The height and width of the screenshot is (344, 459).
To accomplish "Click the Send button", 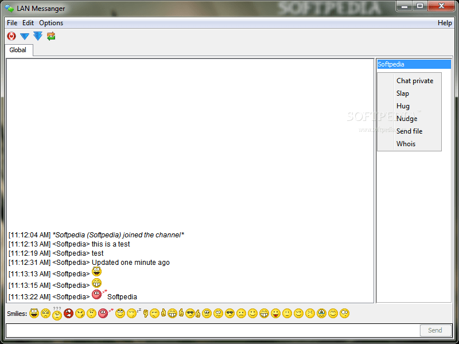I will click(x=435, y=330).
